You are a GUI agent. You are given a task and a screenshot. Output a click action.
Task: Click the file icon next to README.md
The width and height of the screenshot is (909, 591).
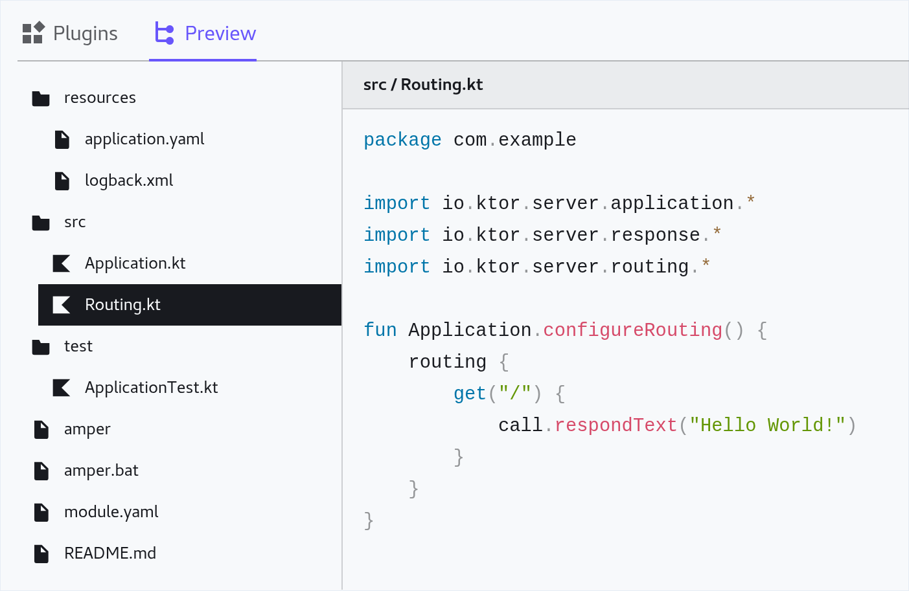pyautogui.click(x=40, y=553)
